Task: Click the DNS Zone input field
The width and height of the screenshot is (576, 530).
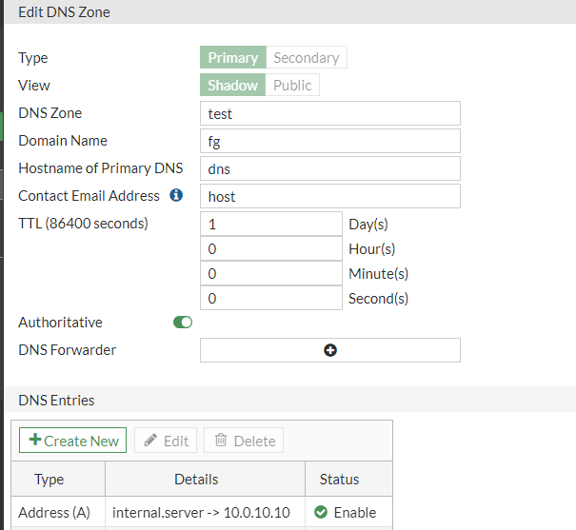Action: pyautogui.click(x=330, y=113)
